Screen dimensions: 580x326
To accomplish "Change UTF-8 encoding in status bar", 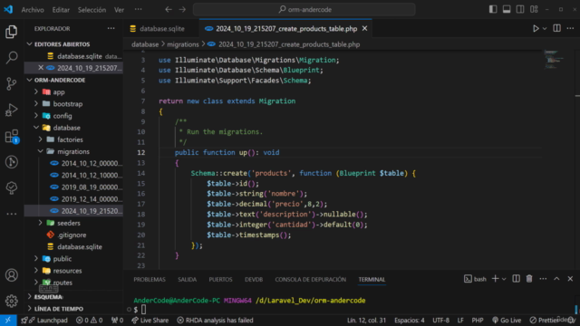I will [441, 320].
